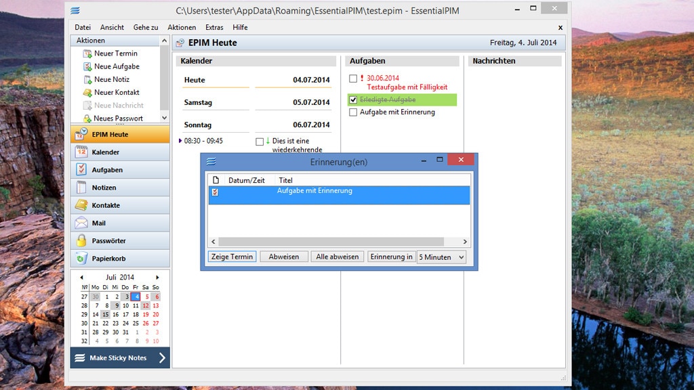Viewport: 694px width, 390px height.
Task: Click the Aufgaben section header in EPIM Heute
Action: tap(404, 61)
